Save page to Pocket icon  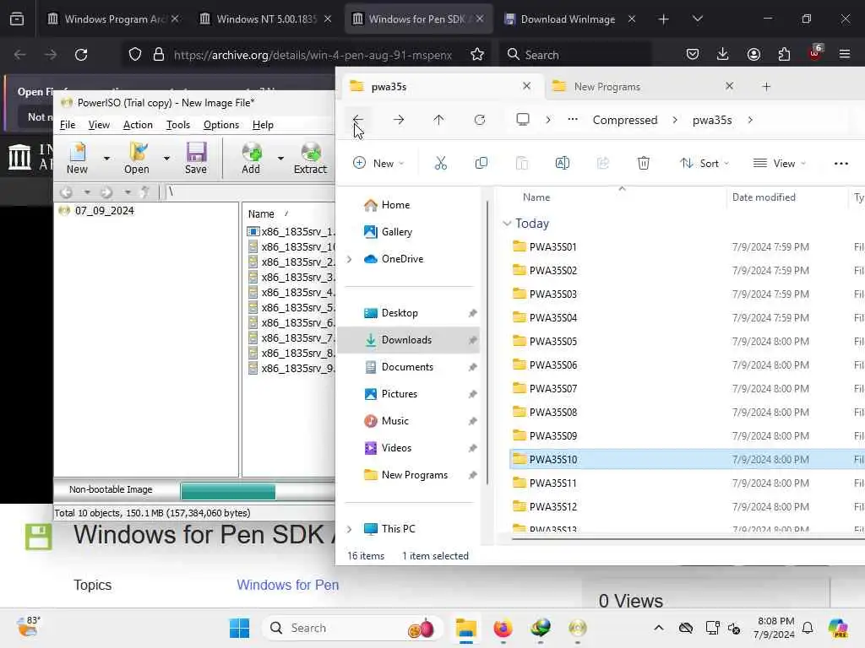pos(693,54)
